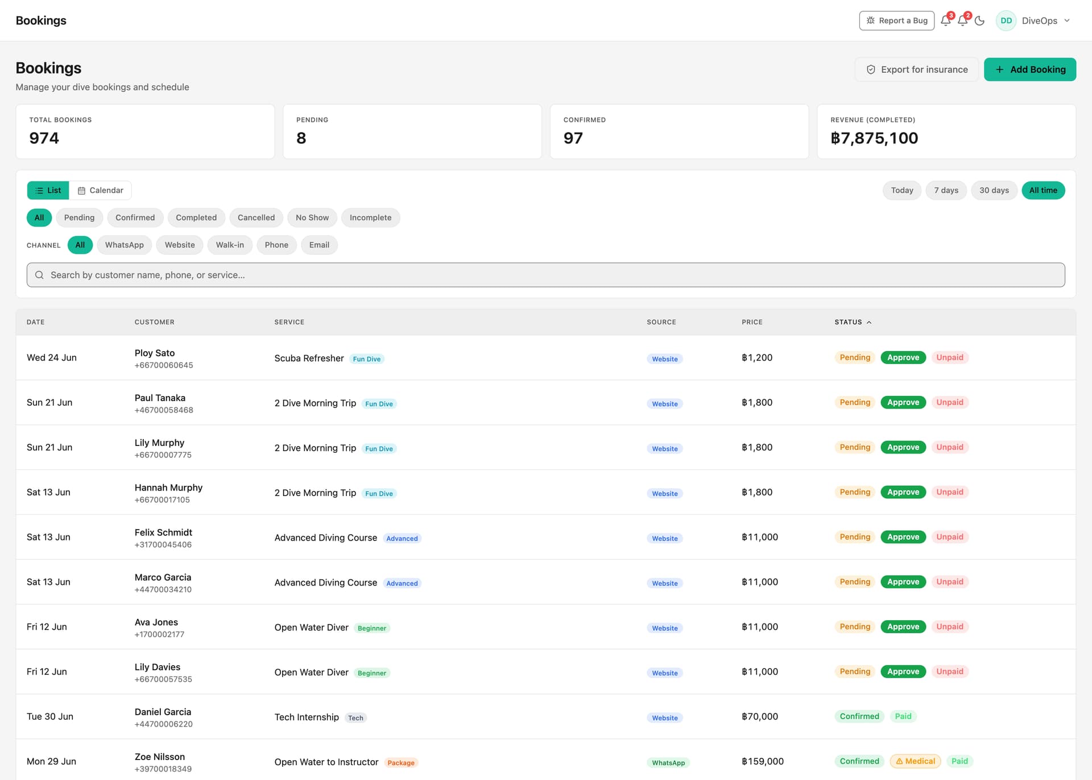The height and width of the screenshot is (780, 1092).
Task: Select the All channel filter
Action: tap(80, 245)
